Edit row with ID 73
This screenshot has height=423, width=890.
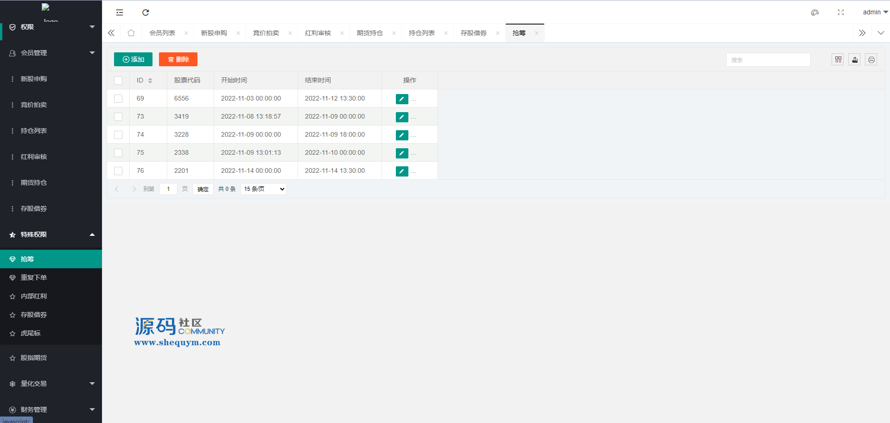click(x=402, y=117)
